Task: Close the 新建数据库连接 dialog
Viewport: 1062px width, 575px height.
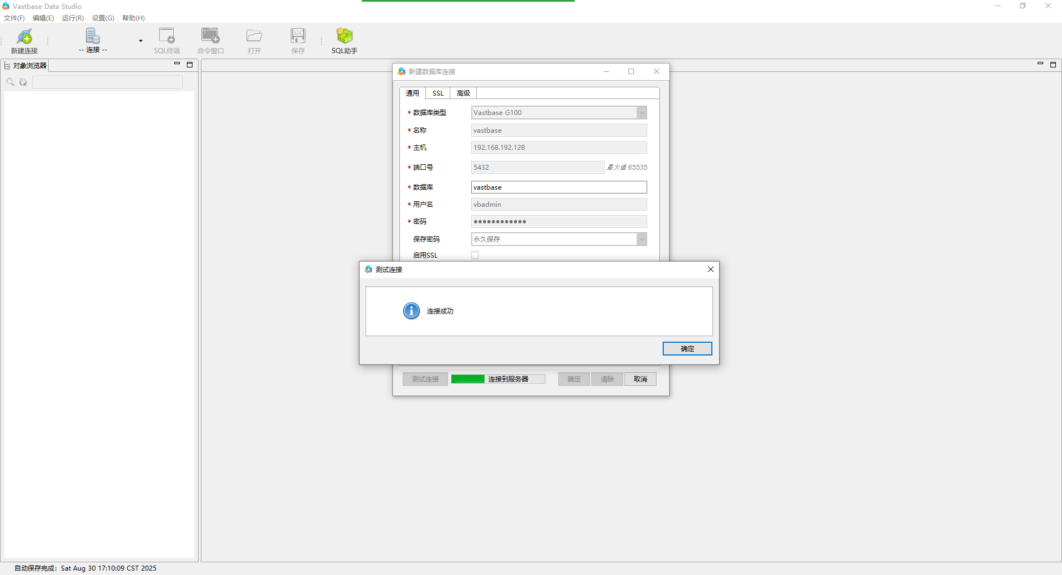Action: click(x=657, y=71)
